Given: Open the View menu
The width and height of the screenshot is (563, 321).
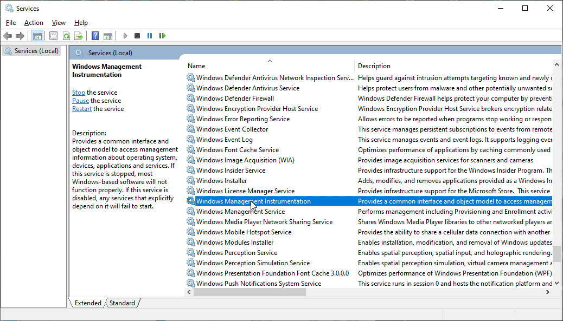Looking at the screenshot, I should [58, 22].
